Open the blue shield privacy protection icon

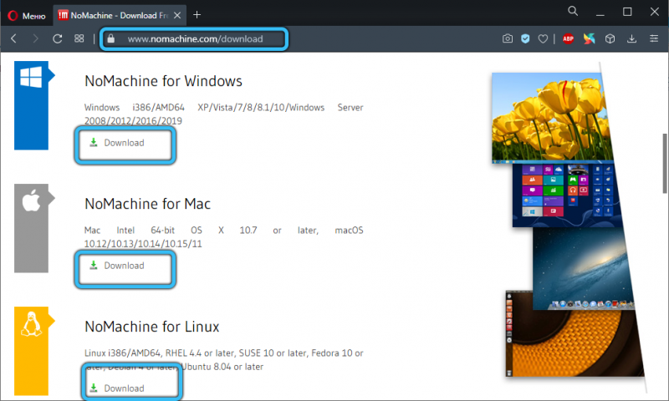[x=525, y=38]
